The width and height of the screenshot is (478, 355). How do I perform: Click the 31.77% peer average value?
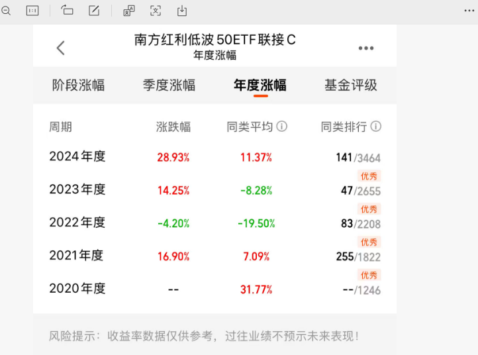click(x=256, y=289)
